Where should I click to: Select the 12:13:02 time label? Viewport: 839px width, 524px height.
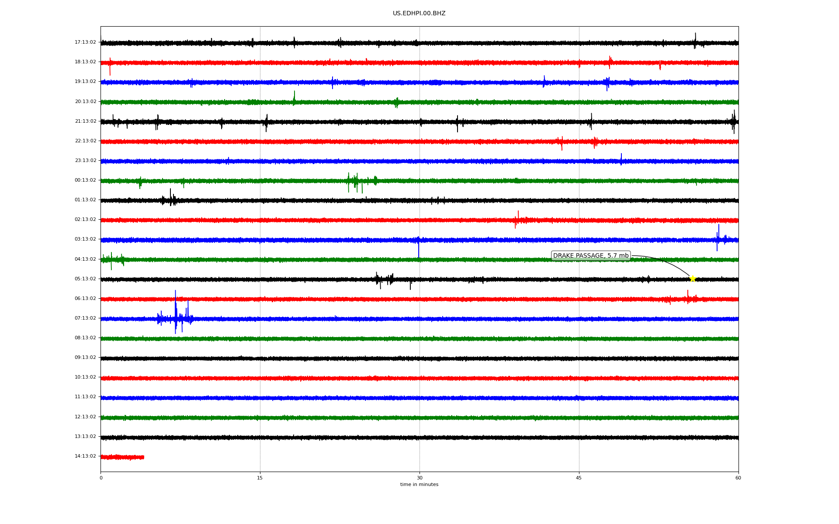(85, 417)
